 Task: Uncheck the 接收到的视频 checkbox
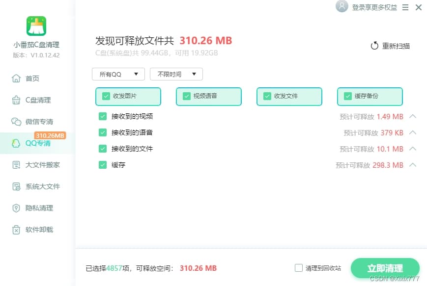point(103,116)
